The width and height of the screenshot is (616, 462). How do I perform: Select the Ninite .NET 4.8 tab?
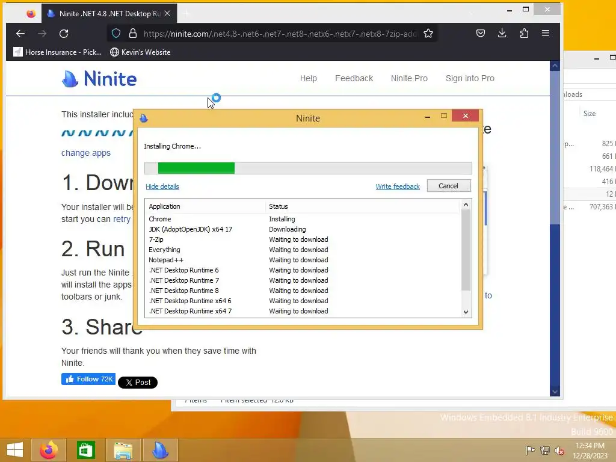coord(109,13)
